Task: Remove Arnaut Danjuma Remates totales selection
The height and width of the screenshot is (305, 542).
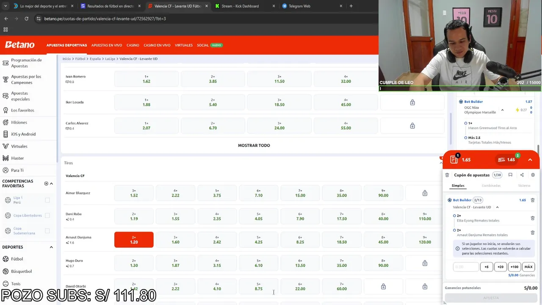Action: pos(533,233)
